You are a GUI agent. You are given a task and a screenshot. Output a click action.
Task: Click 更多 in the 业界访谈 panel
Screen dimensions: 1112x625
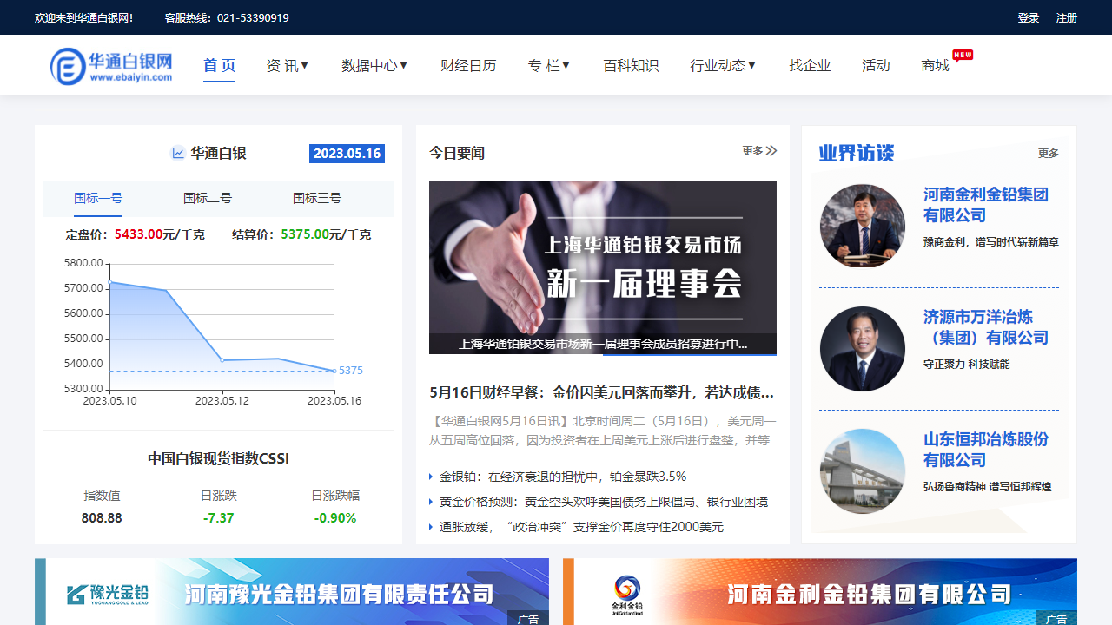tap(1049, 154)
